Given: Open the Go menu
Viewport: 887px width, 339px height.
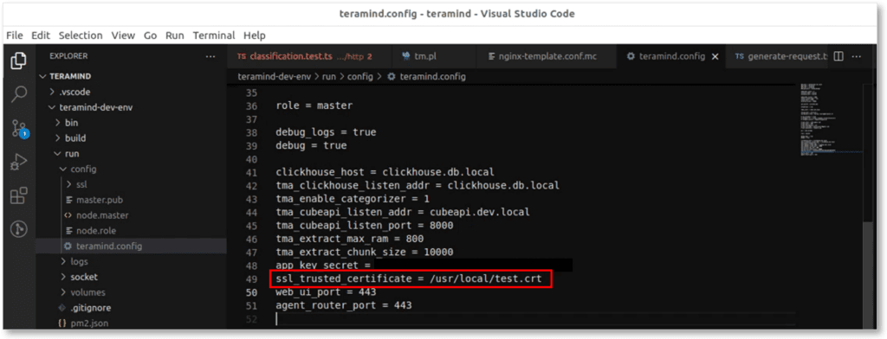Looking at the screenshot, I should pyautogui.click(x=150, y=35).
